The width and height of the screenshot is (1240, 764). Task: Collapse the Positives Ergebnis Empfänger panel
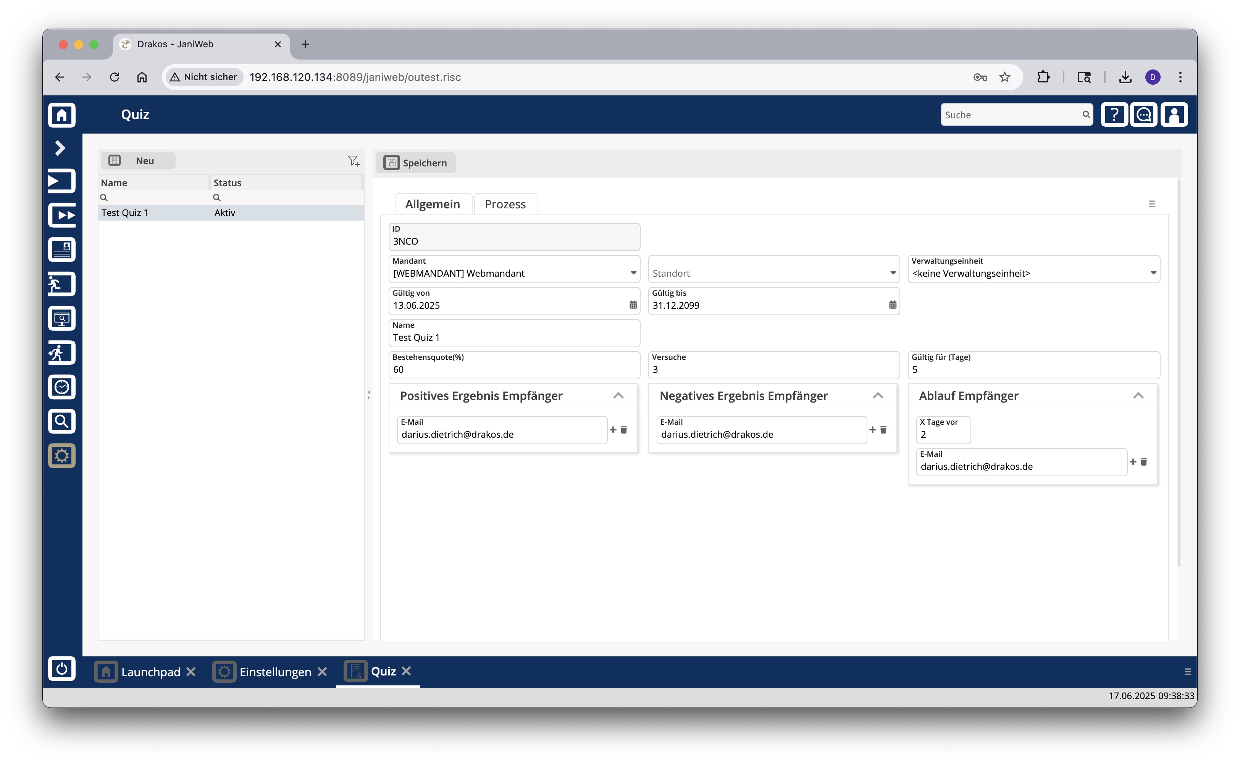(619, 396)
